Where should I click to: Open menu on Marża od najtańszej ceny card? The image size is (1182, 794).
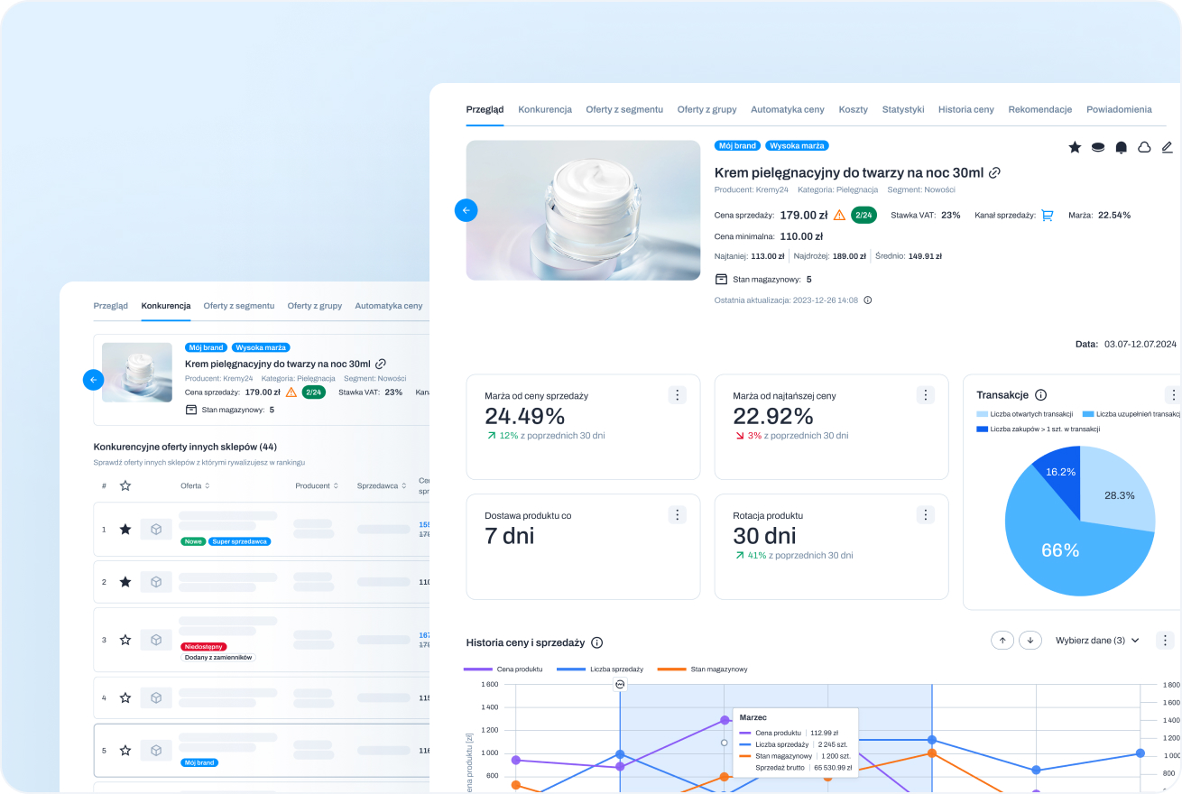(x=926, y=394)
